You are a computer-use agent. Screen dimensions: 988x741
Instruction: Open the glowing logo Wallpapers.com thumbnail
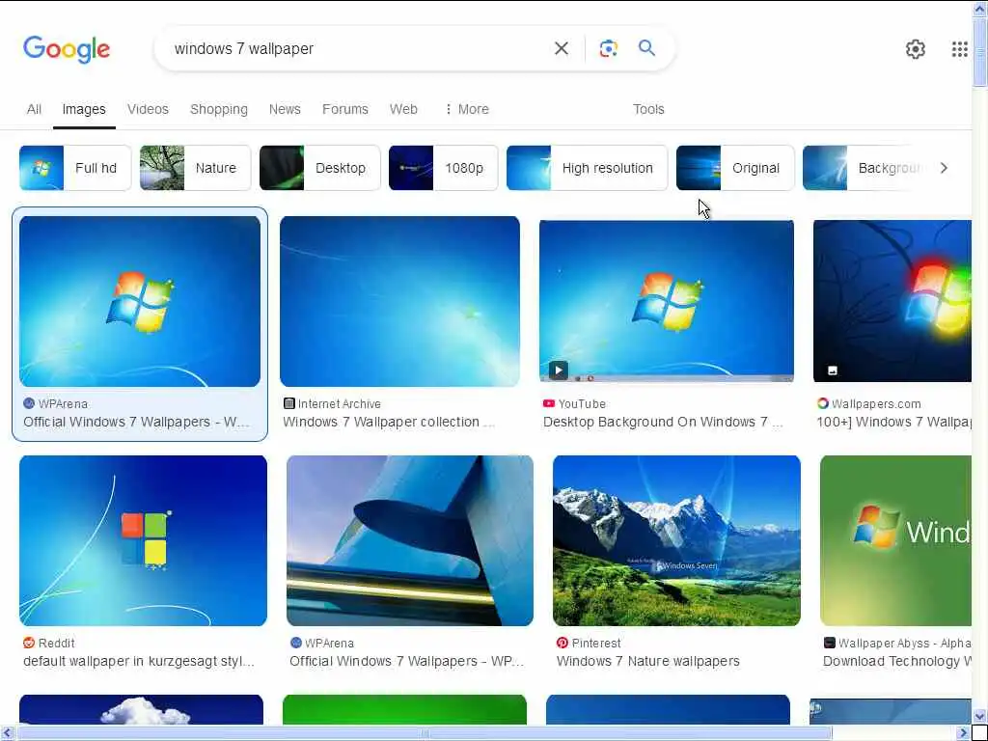tap(892, 301)
